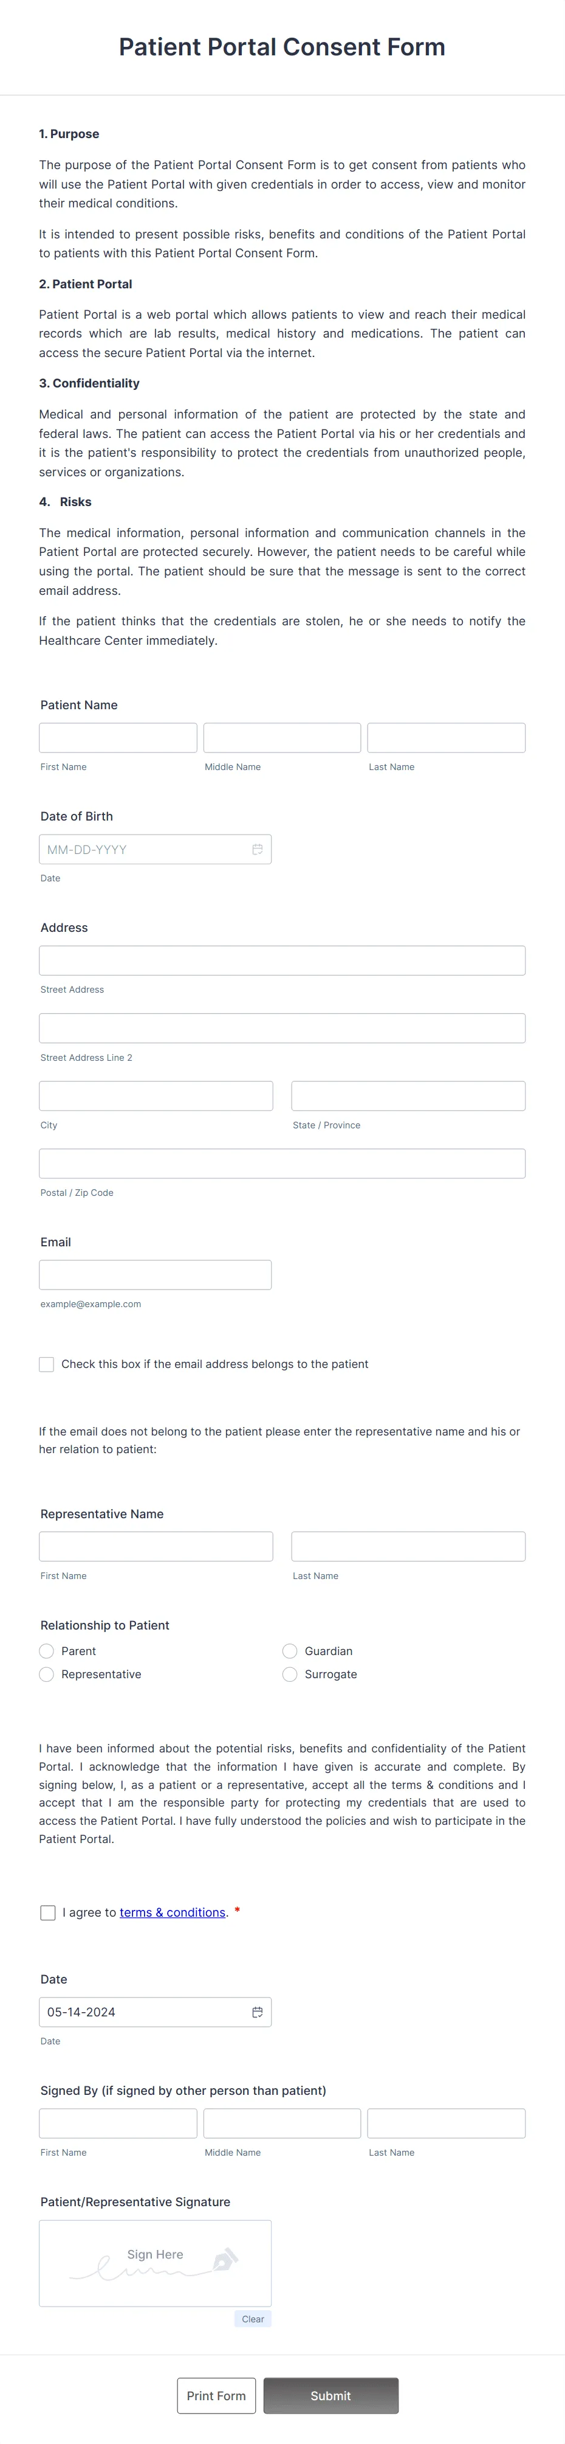This screenshot has height=2444, width=565.
Task: Open the Date of Birth calendar picker
Action: (258, 849)
